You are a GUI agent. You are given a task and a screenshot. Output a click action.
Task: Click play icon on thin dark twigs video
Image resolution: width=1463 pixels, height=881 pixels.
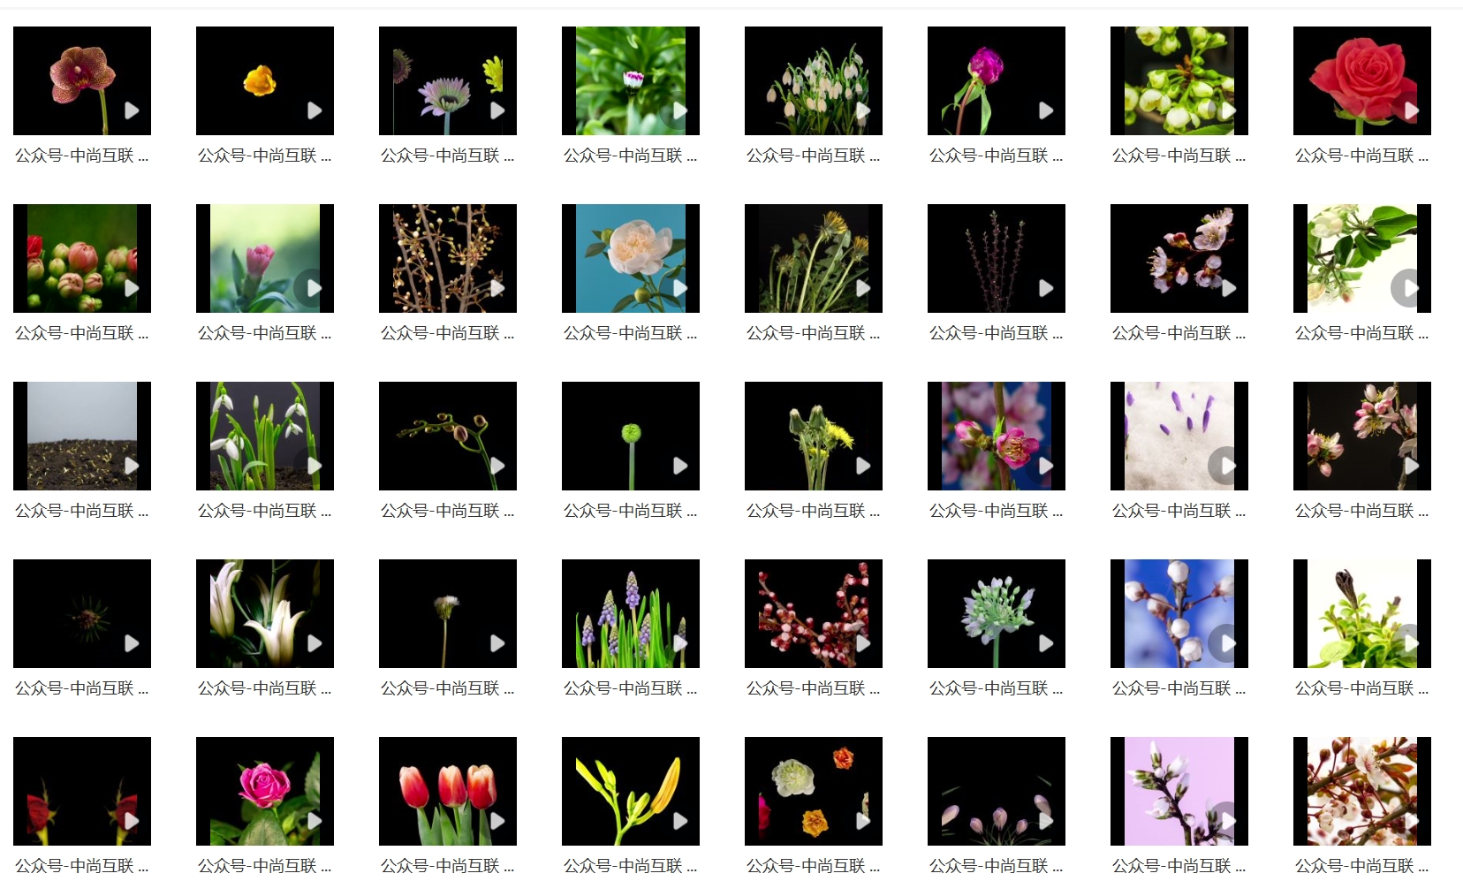pos(1046,288)
